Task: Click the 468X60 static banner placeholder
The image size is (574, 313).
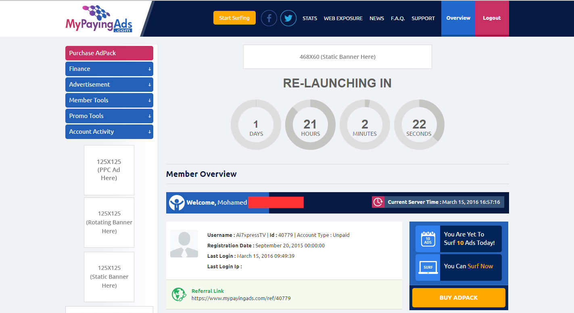Action: coord(338,57)
